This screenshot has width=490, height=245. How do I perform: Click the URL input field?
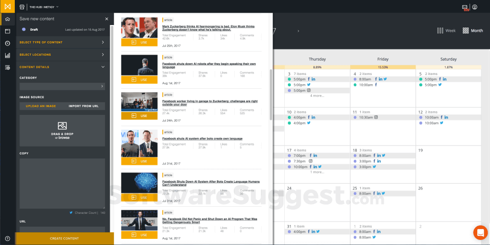[62, 229]
